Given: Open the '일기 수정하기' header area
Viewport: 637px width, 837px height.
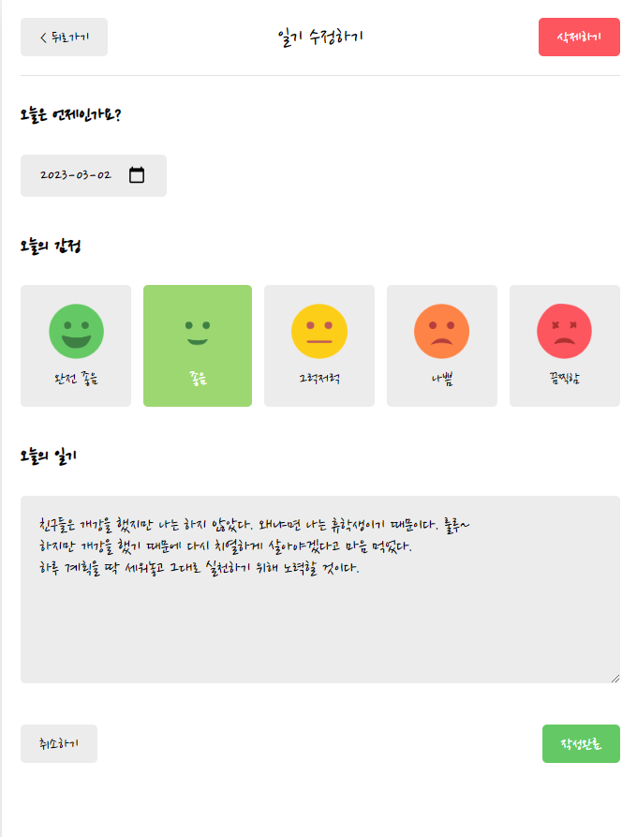Looking at the screenshot, I should [318, 36].
